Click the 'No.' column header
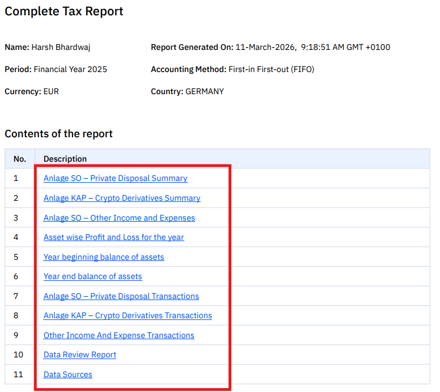This screenshot has height=392, width=440. (20, 159)
